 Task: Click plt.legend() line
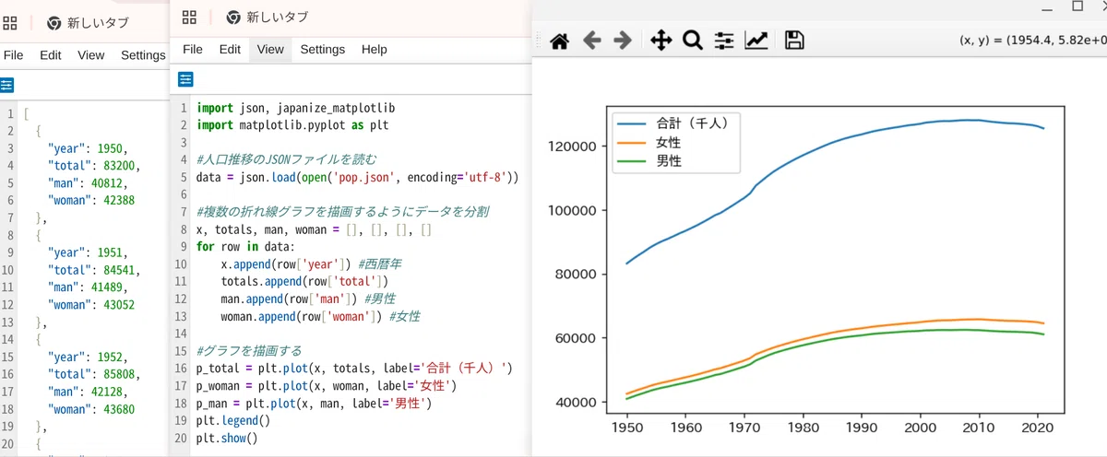point(233,421)
